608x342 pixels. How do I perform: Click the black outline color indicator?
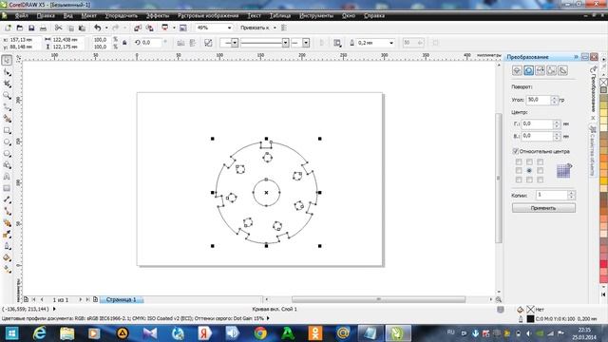point(530,319)
